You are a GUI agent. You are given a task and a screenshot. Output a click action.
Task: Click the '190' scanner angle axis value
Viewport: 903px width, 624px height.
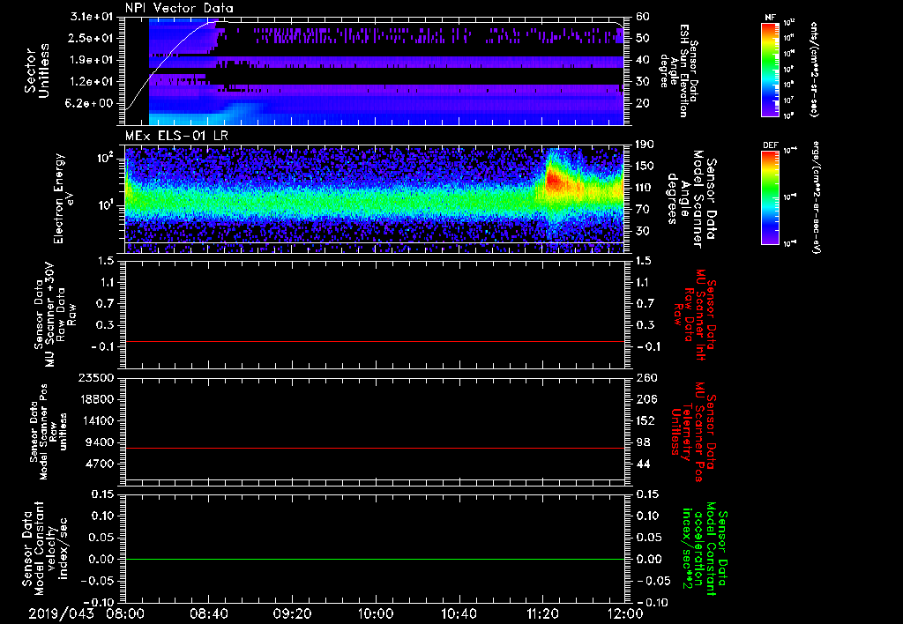(x=645, y=145)
